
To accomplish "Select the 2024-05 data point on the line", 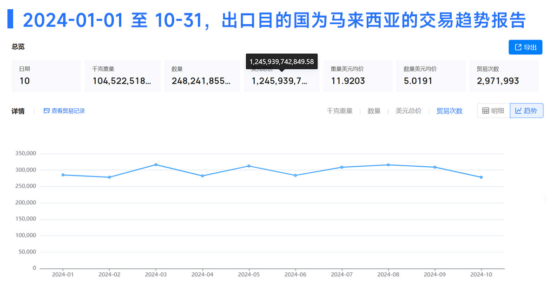I will (249, 166).
